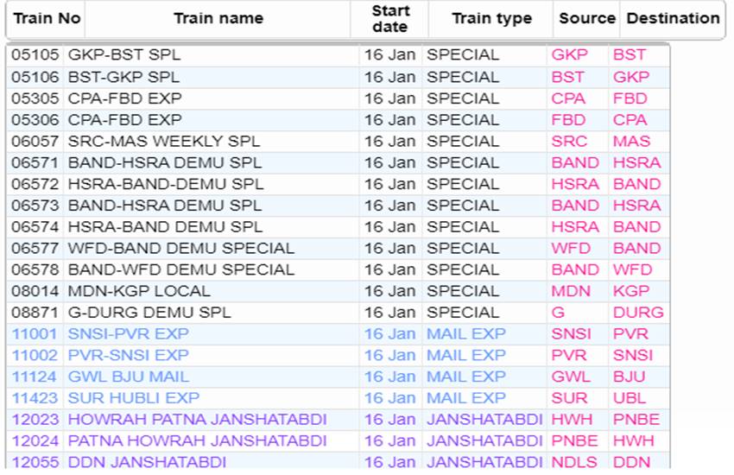734x475 pixels.
Task: Select source station code GKP
Action: point(569,55)
